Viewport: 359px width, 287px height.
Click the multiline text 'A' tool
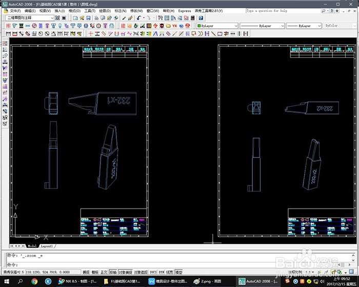pyautogui.click(x=5, y=44)
